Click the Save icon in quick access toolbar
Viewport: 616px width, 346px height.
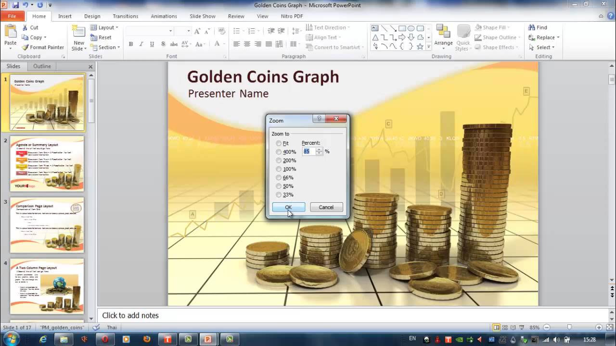click(16, 5)
